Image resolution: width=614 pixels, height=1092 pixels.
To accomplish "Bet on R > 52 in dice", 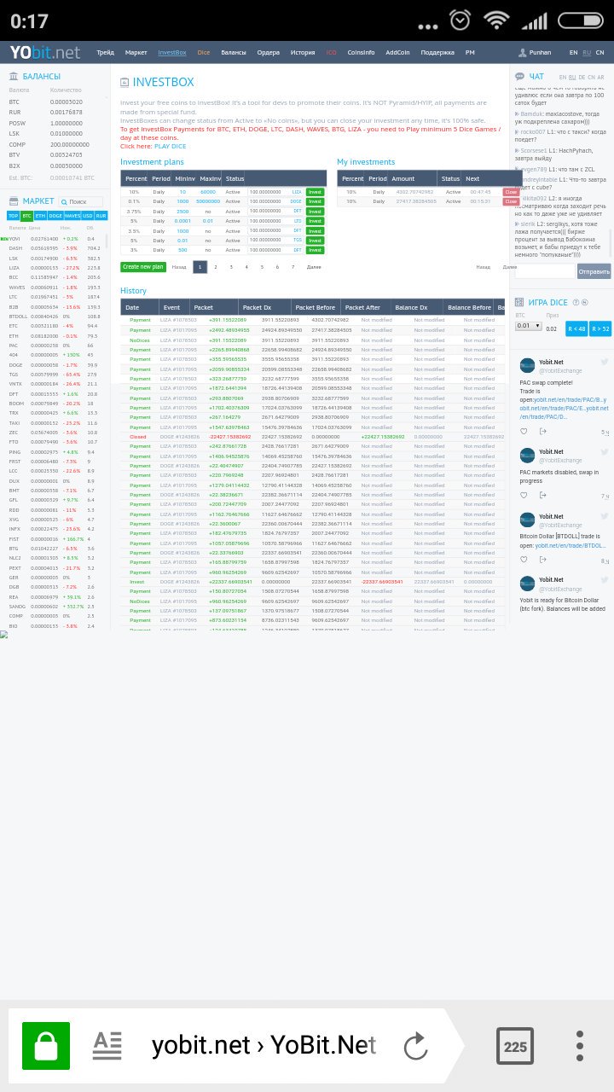I will click(x=600, y=328).
